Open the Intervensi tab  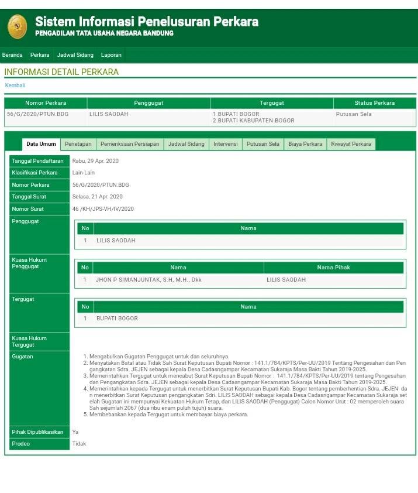point(225,144)
